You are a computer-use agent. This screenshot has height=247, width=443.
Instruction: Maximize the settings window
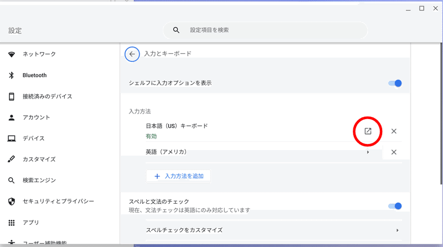[x=421, y=8]
